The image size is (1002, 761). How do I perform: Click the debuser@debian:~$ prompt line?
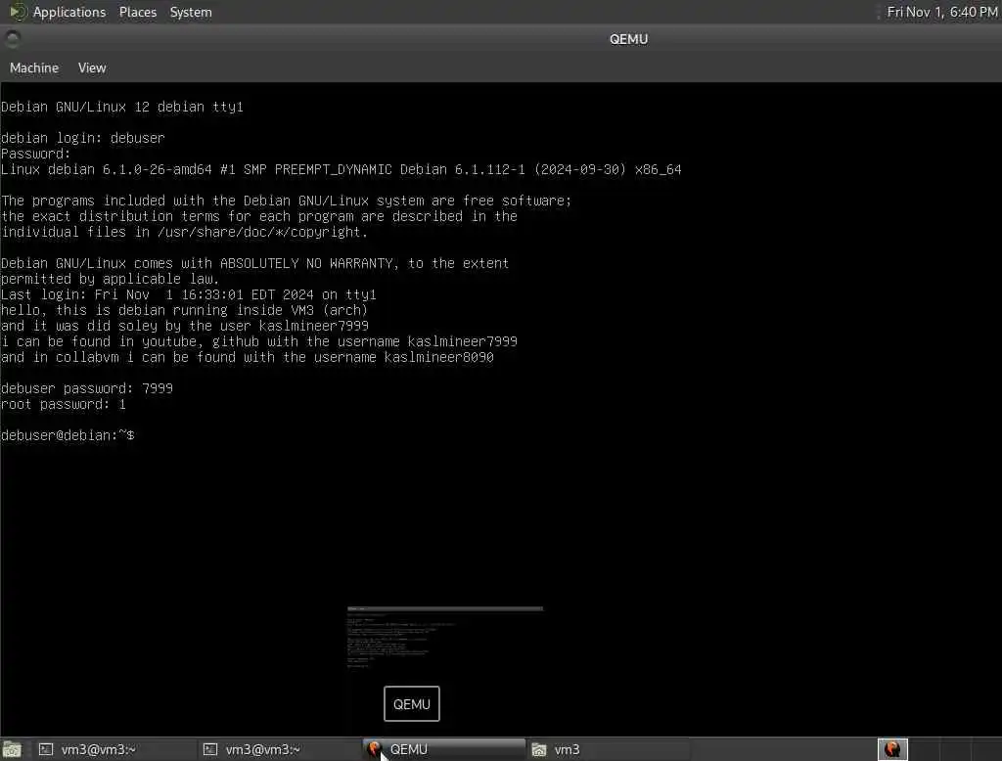[68, 435]
